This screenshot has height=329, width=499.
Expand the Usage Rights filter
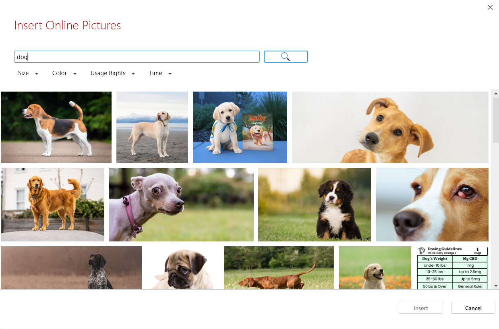coord(113,73)
